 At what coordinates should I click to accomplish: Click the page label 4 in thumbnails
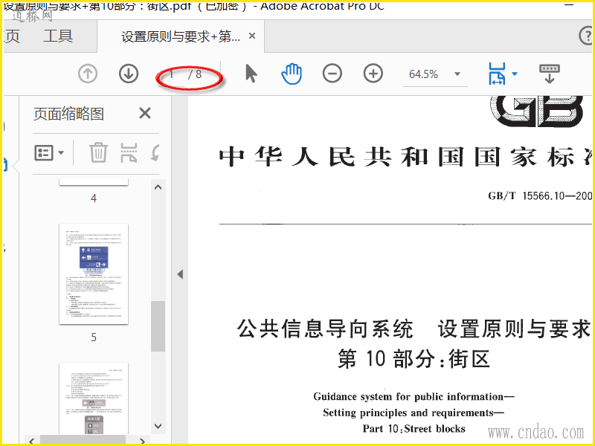[x=94, y=198]
